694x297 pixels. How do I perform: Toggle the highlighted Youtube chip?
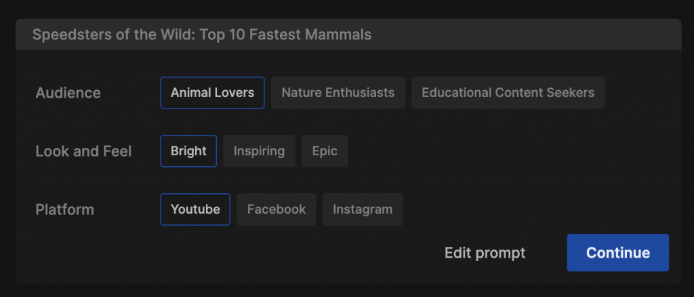(x=195, y=210)
